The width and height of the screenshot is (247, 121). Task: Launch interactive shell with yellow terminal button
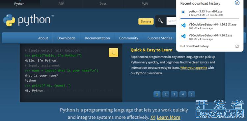point(113,53)
